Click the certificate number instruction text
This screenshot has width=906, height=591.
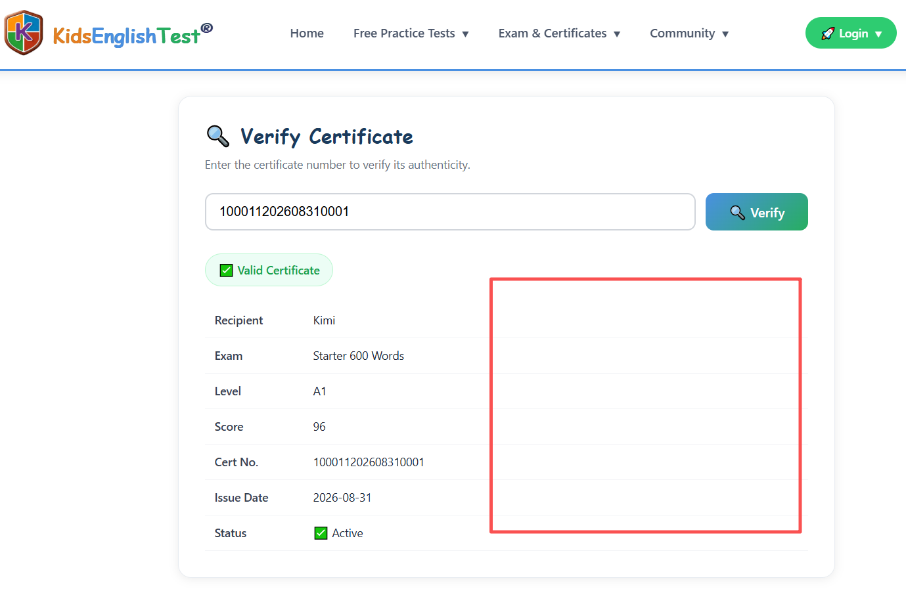[x=338, y=165]
